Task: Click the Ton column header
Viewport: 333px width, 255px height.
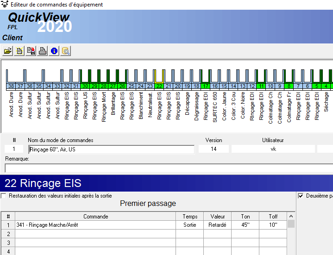Action: (245, 217)
